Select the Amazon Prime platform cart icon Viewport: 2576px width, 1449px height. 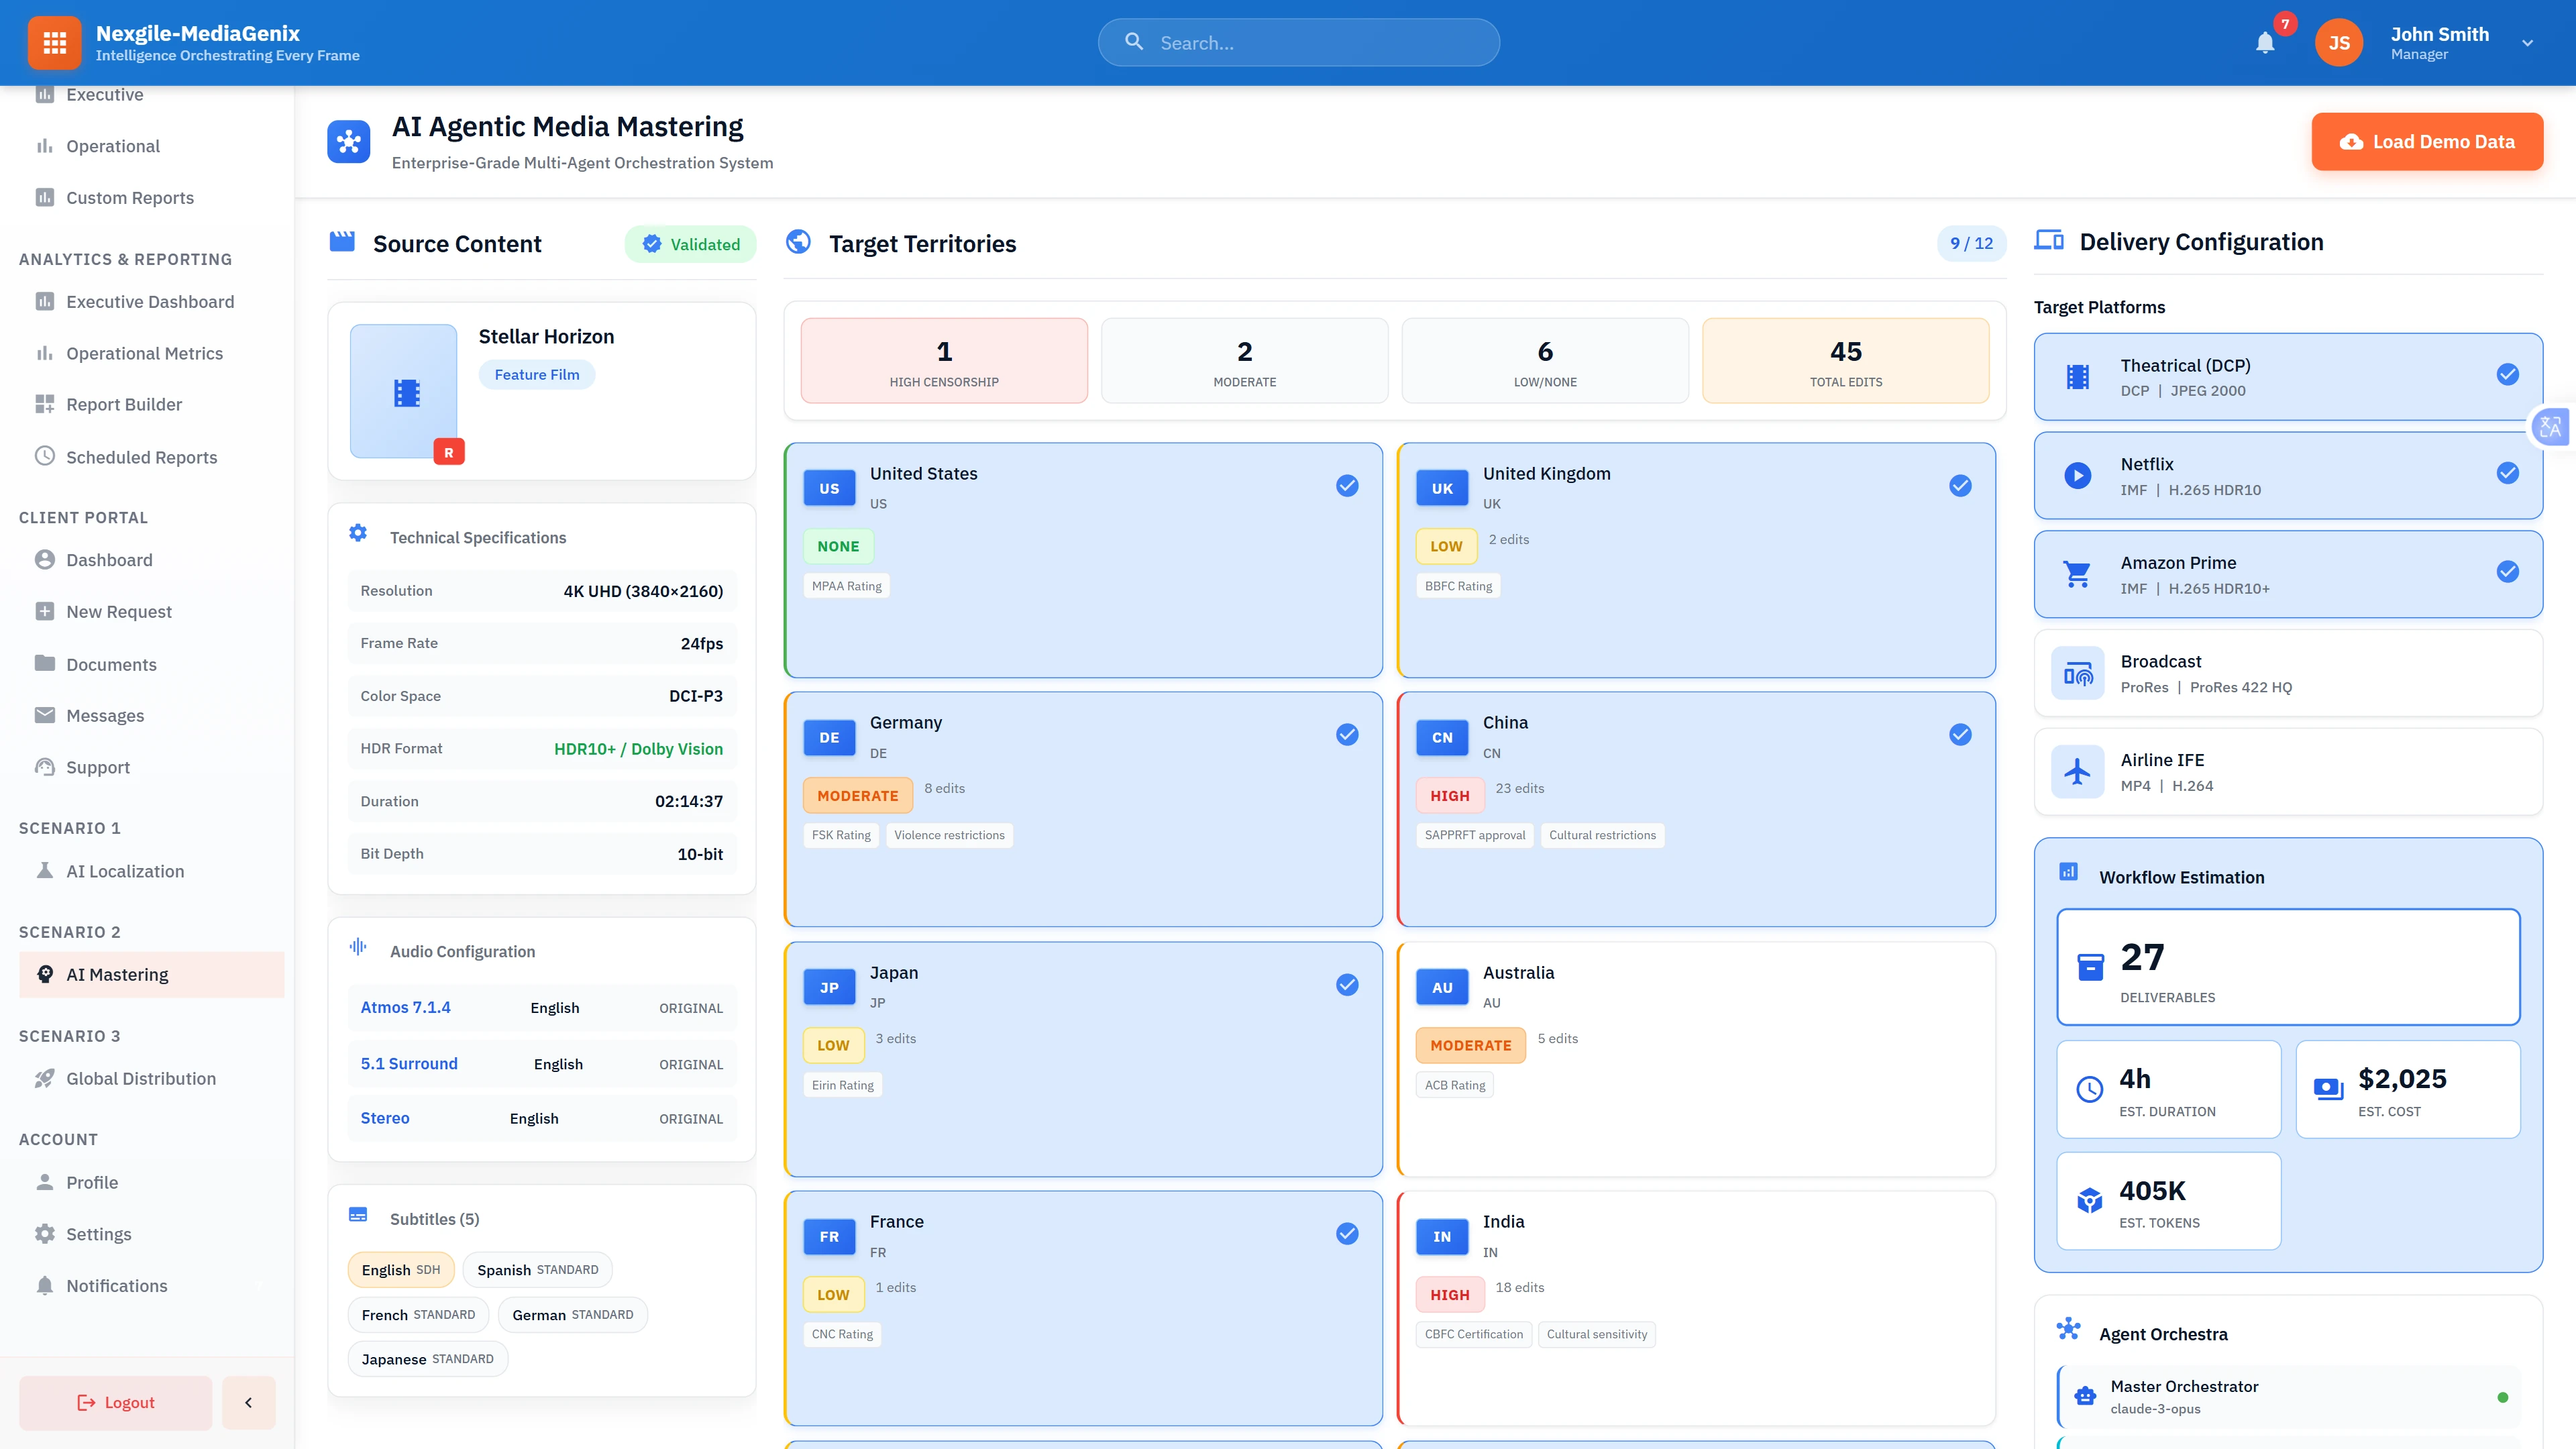[2077, 573]
